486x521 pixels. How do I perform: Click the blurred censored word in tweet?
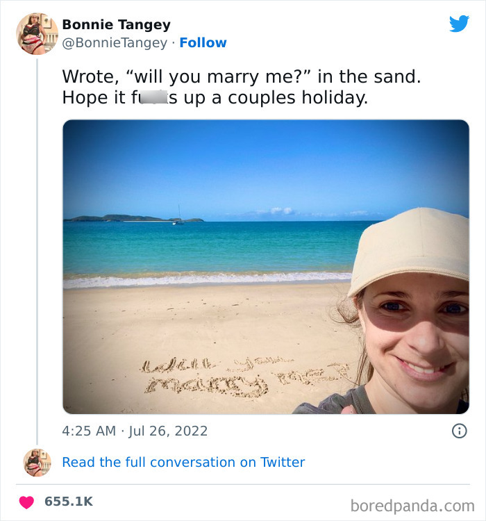153,98
